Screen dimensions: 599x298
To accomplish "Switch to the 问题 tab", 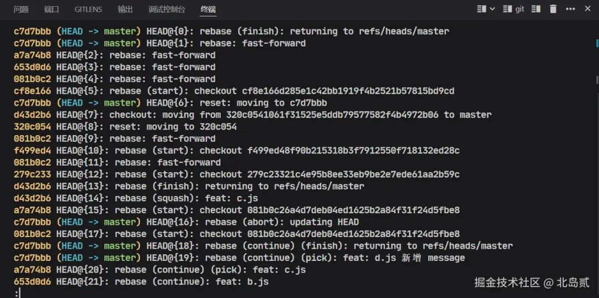I will coord(21,9).
